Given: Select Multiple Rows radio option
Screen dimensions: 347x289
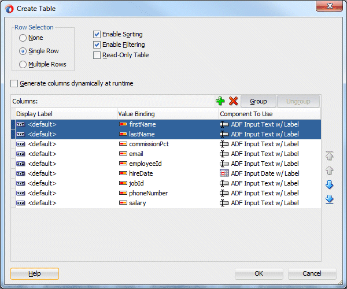Looking at the screenshot, I should coord(23,64).
